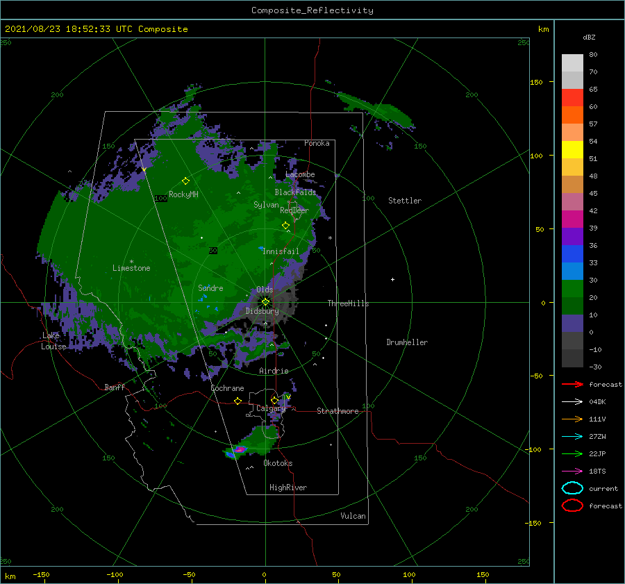Viewport: 625px width, 584px height.
Task: Click the Okotoks label
Action: coord(278,463)
